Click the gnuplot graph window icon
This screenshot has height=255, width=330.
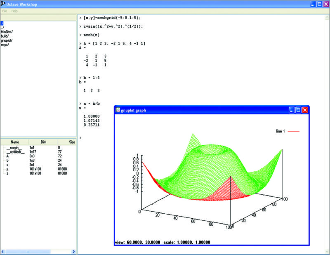[x=118, y=110]
